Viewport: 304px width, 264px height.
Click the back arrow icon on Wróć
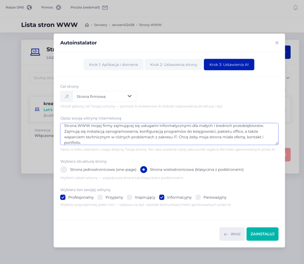click(226, 234)
